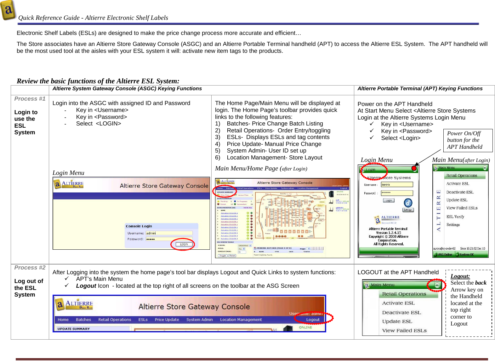This screenshot has width=495, height=361.
Task: Click the first-page arrow in Pending Batches pager
Action: click(312, 248)
